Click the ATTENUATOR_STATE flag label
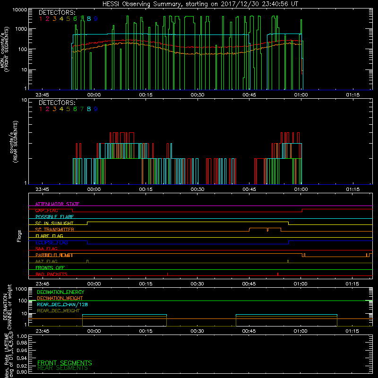This screenshot has width=378, height=378. click(57, 204)
